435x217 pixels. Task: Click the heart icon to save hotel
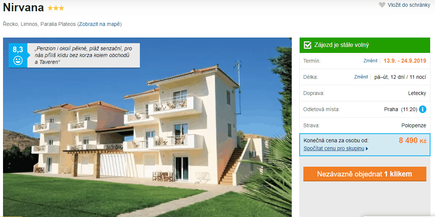click(x=382, y=5)
